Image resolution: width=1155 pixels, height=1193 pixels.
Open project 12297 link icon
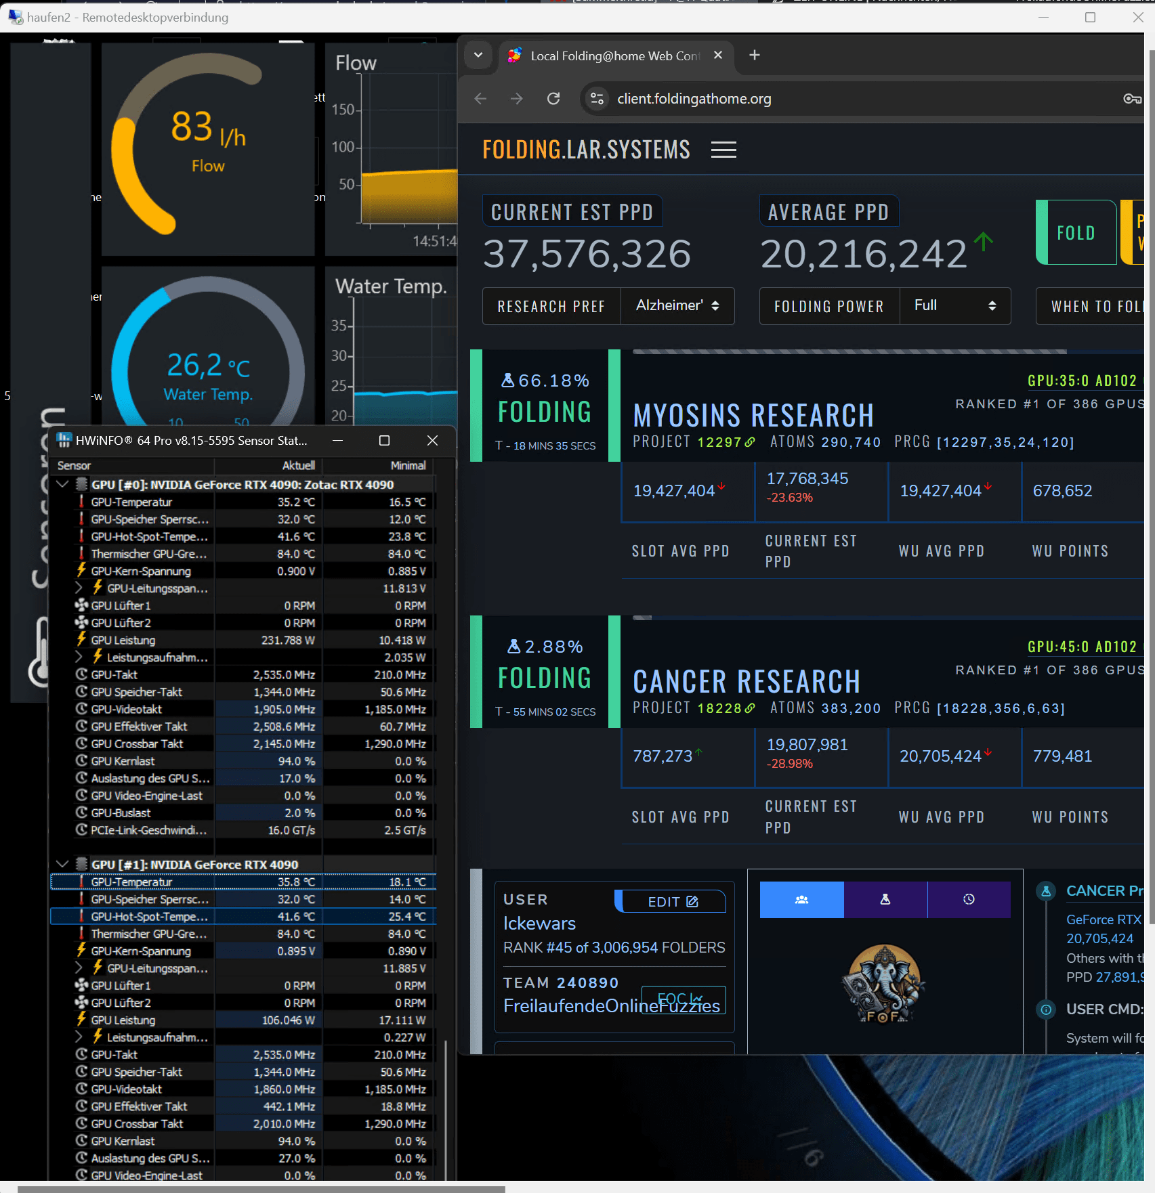(x=750, y=442)
